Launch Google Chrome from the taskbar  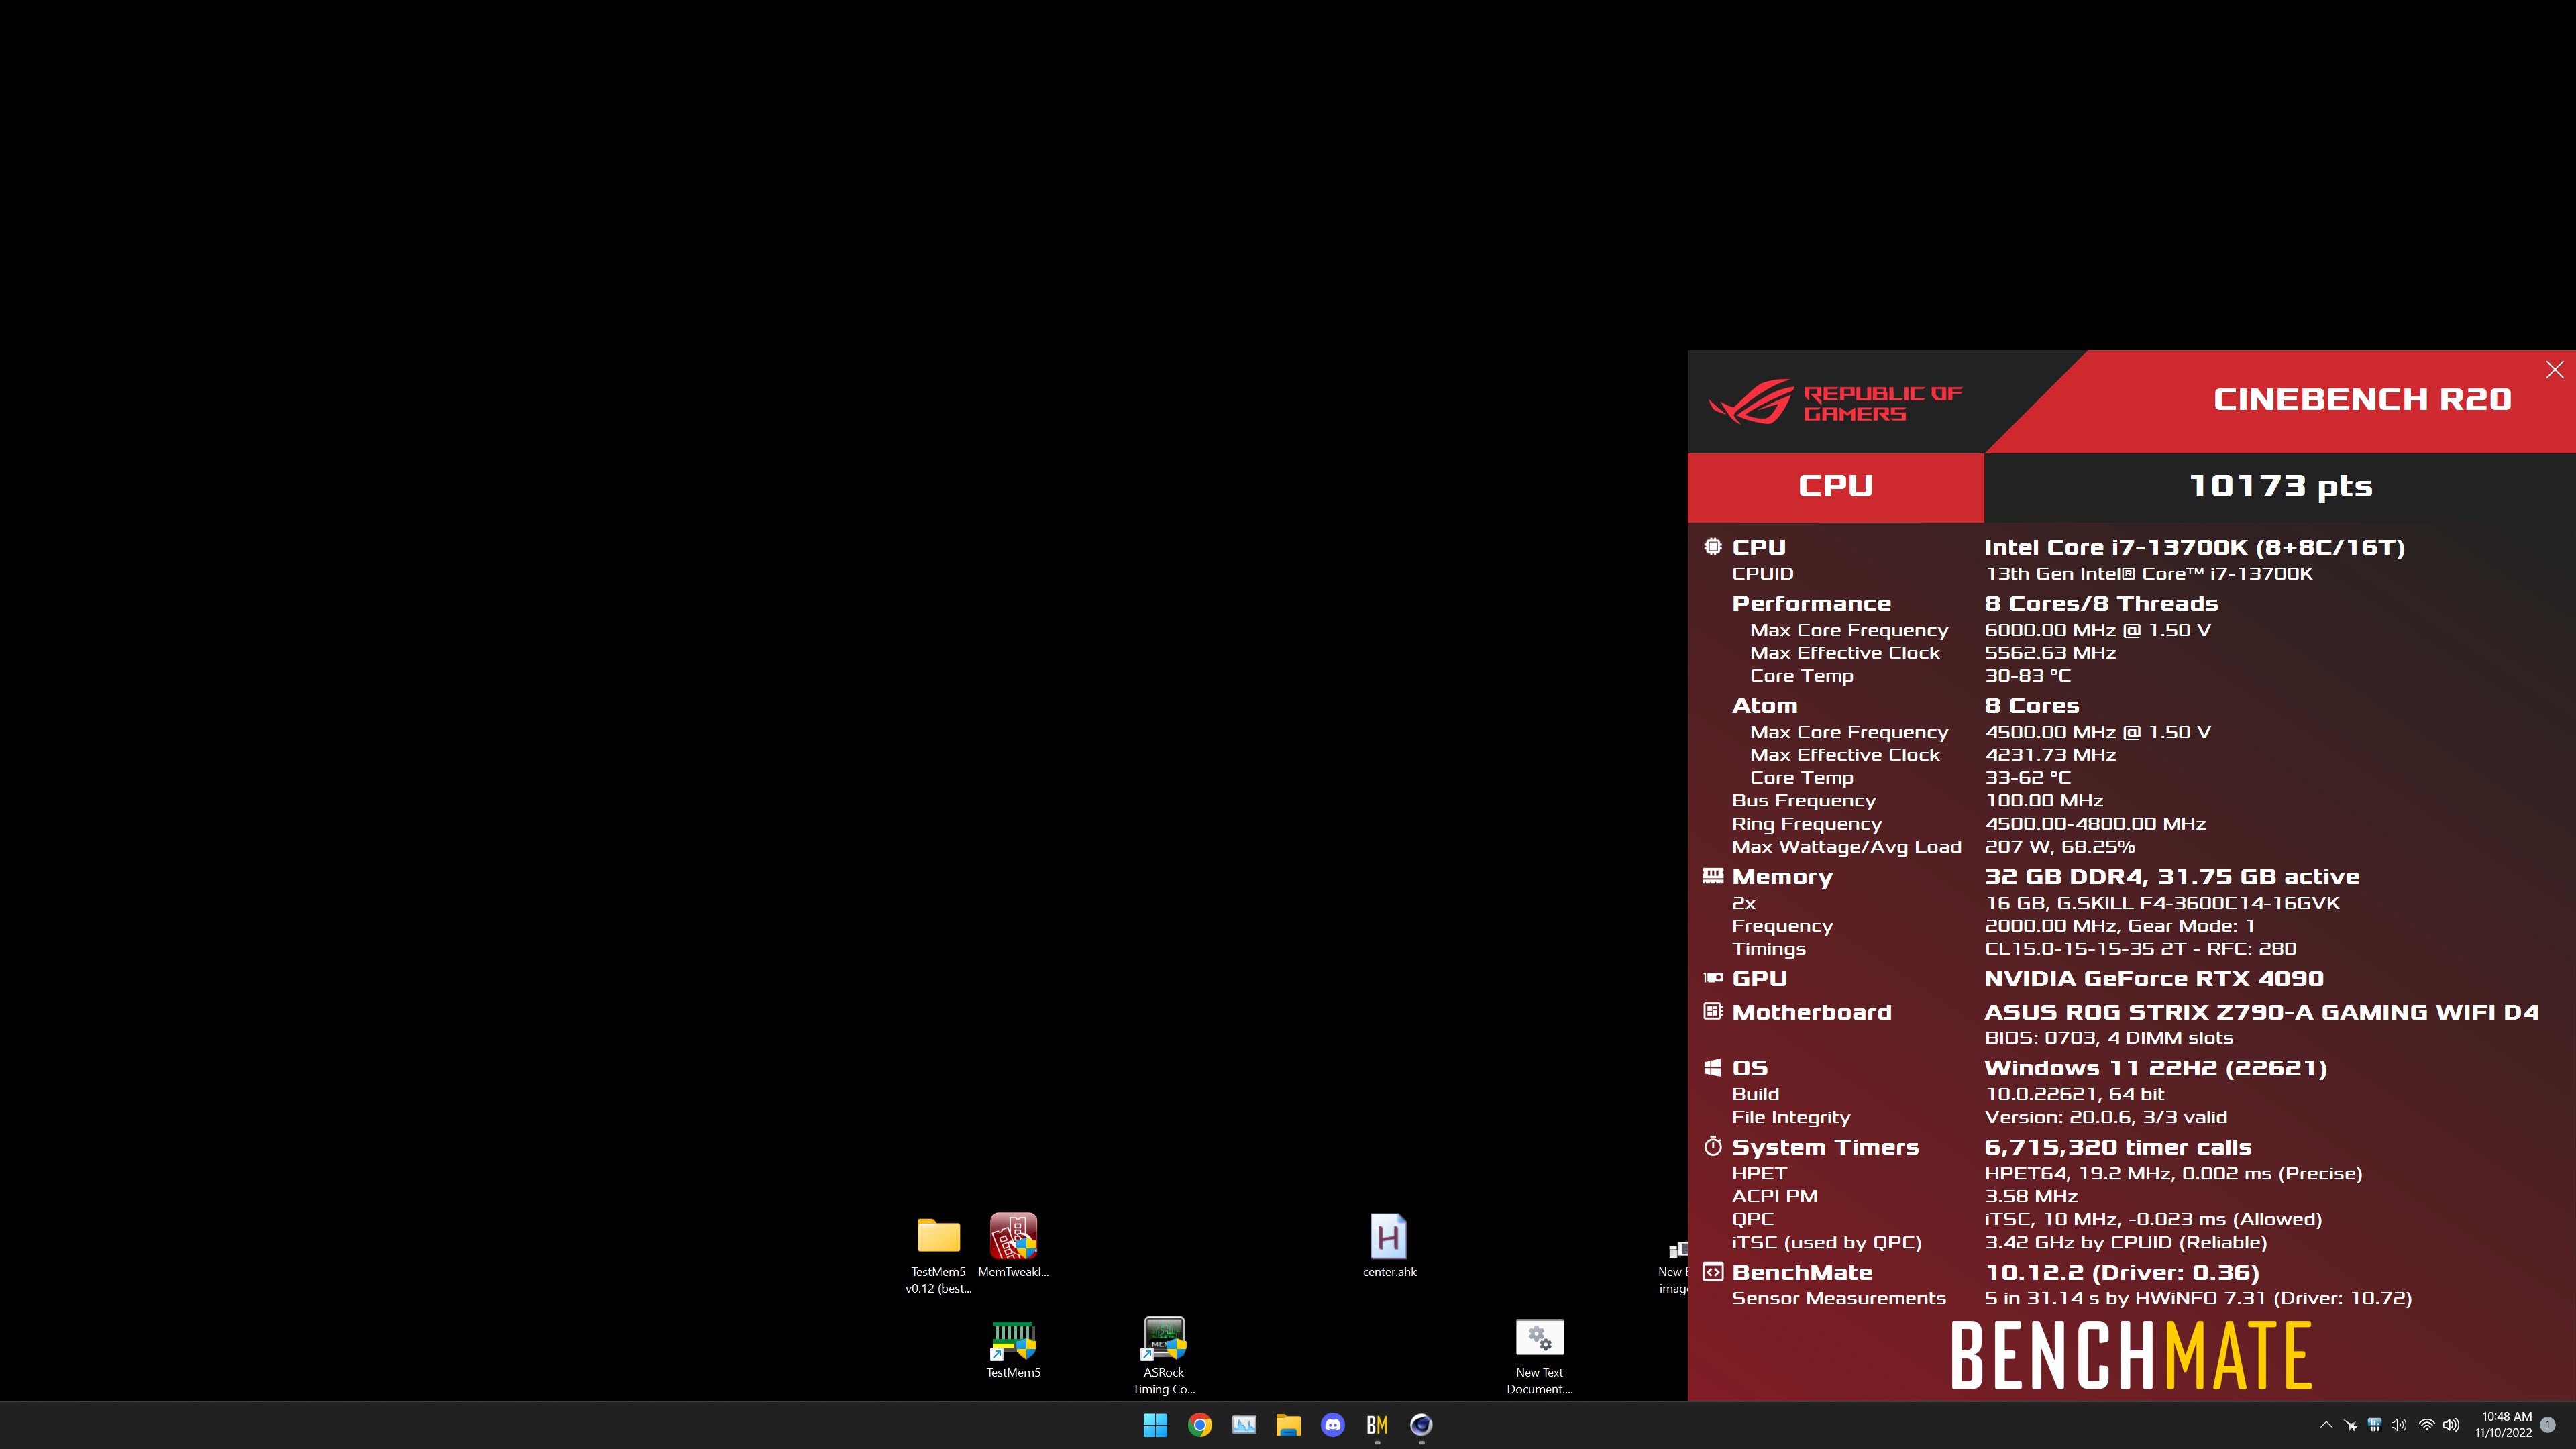click(1199, 1425)
